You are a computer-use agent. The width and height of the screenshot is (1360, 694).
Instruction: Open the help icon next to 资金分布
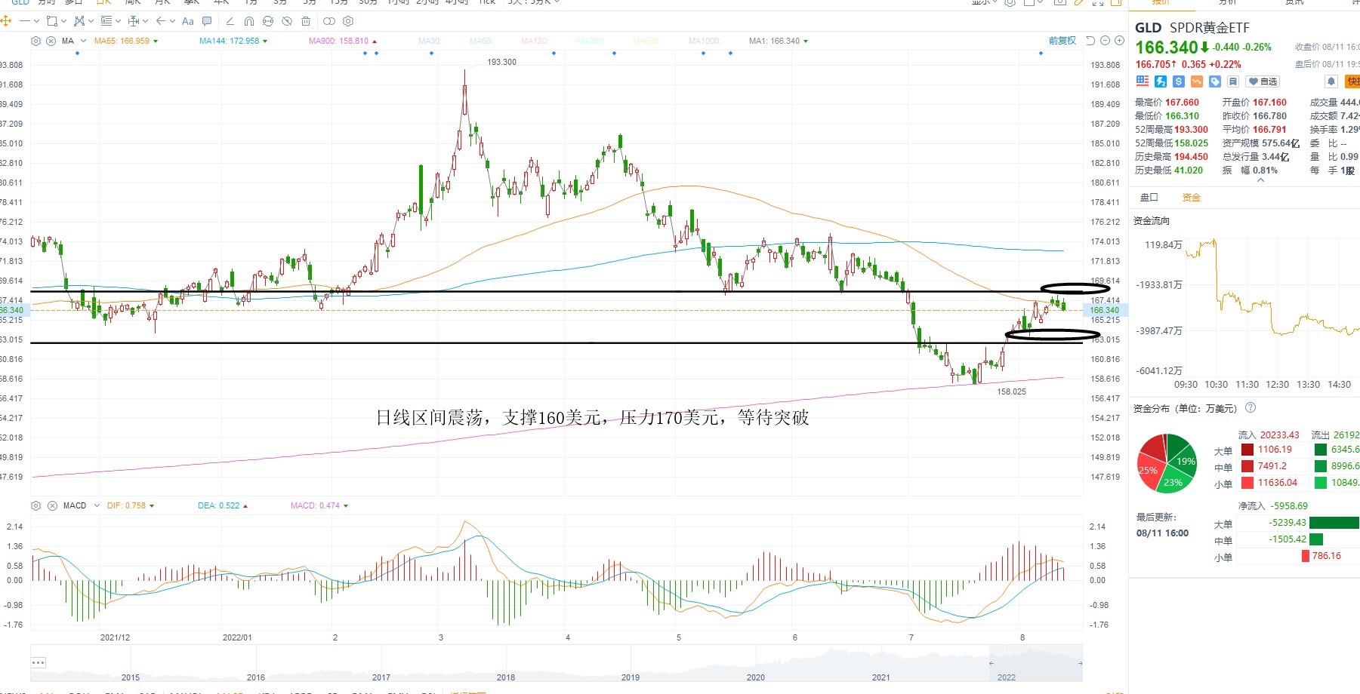(x=1251, y=408)
